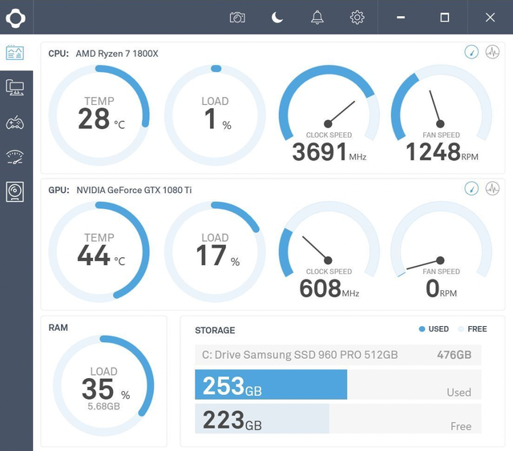Image resolution: width=513 pixels, height=451 pixels.
Task: Switch CPU panel to graph view
Action: pos(491,52)
